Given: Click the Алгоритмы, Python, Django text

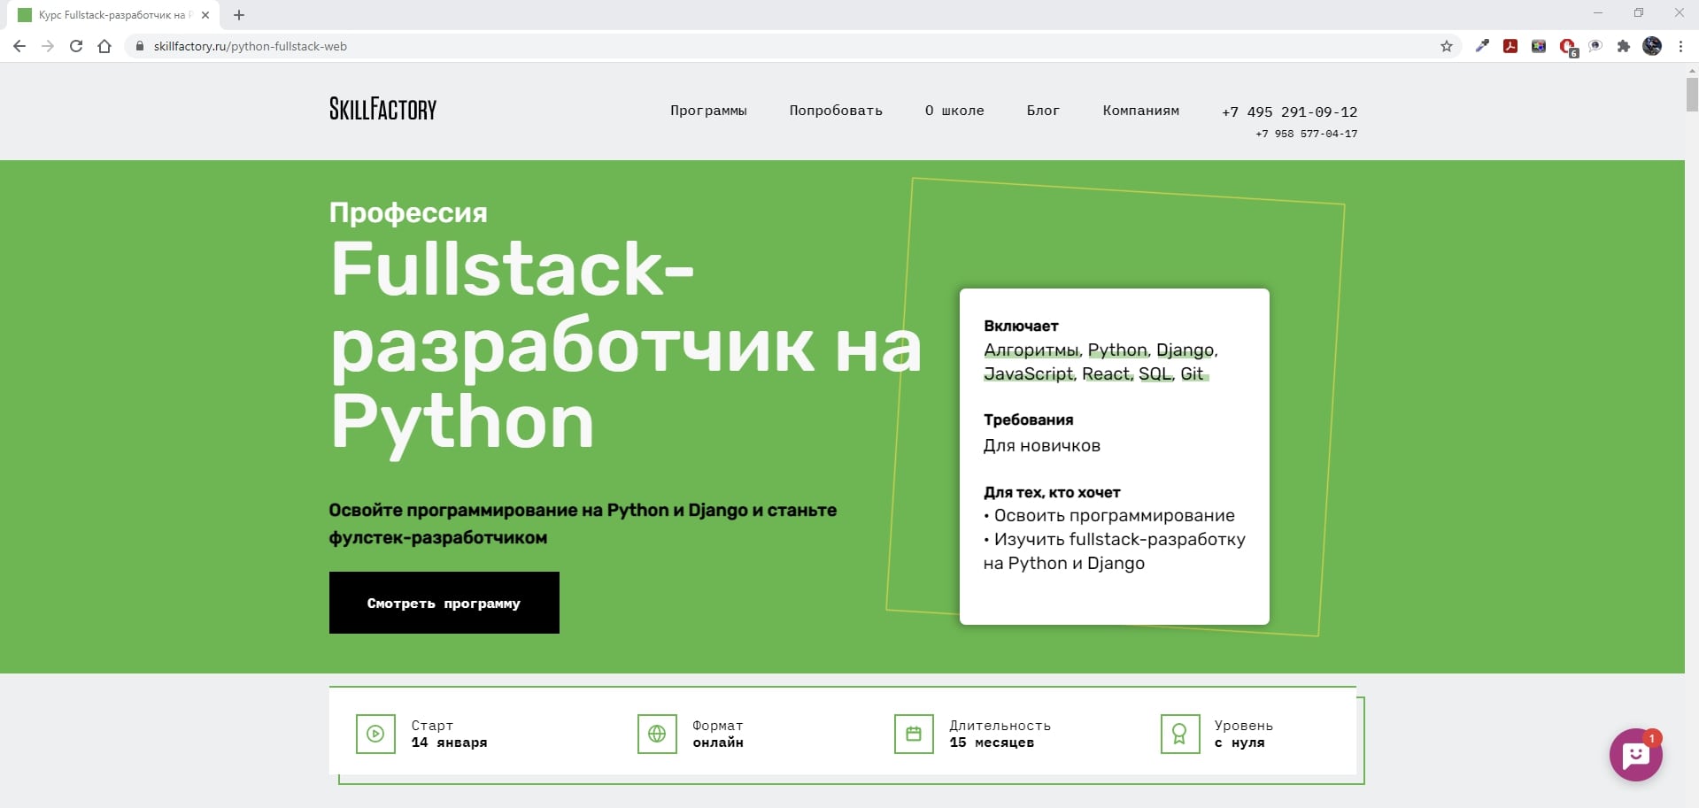Looking at the screenshot, I should coord(1100,350).
